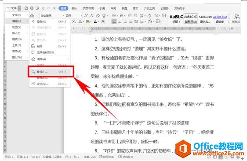Click the align left icon
The image size is (247, 161).
point(114,21)
